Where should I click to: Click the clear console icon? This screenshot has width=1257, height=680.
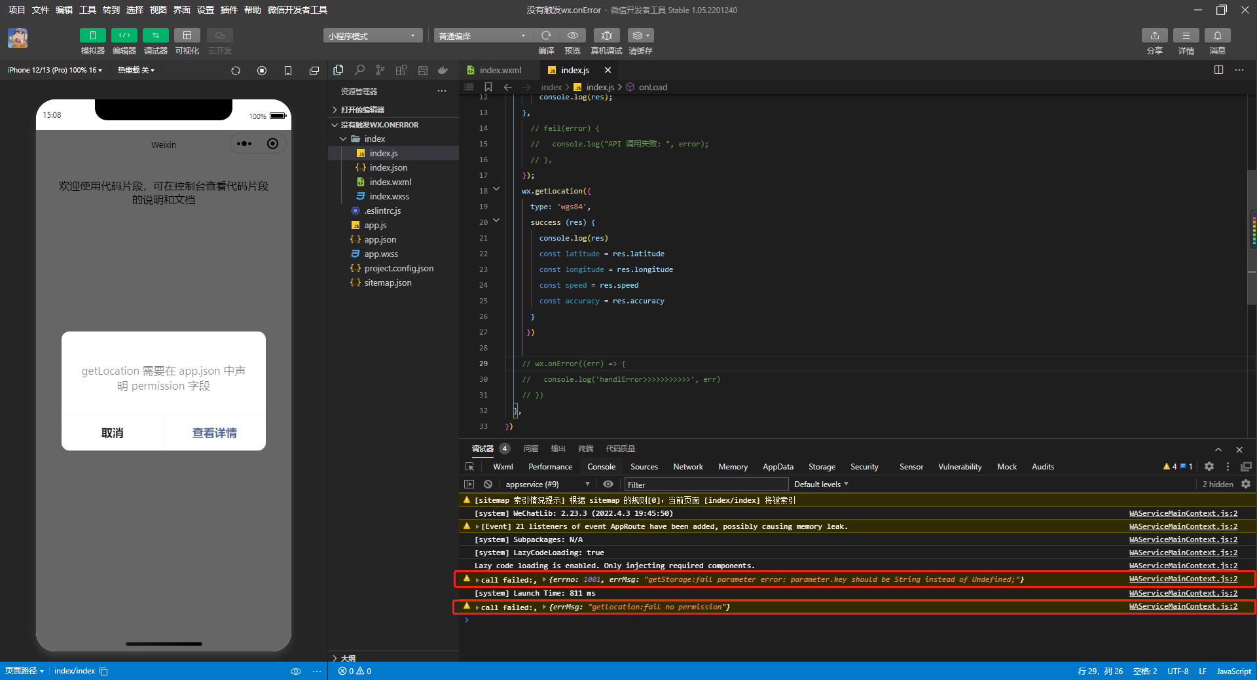pos(488,484)
